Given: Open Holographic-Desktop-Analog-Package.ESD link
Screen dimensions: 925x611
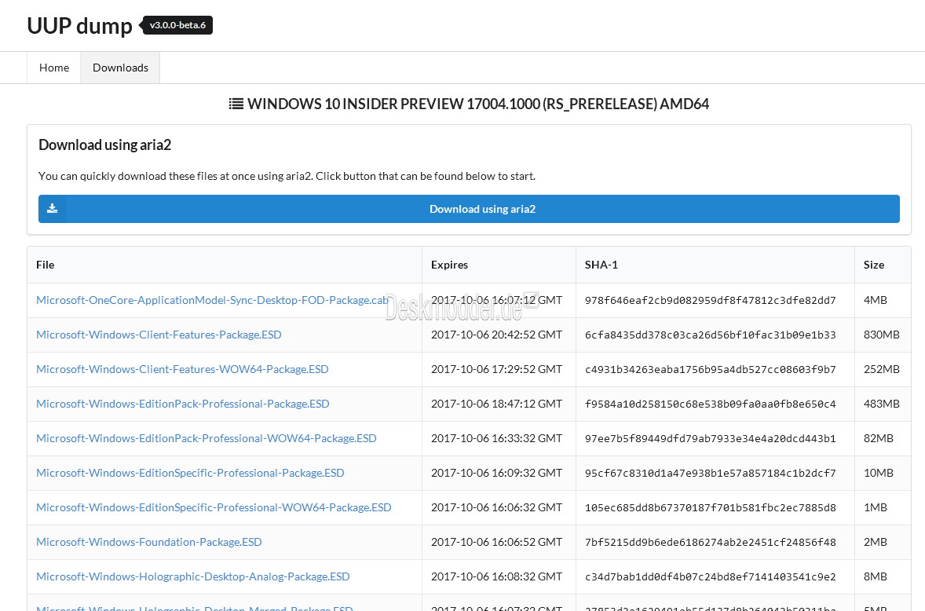Looking at the screenshot, I should click(x=193, y=576).
